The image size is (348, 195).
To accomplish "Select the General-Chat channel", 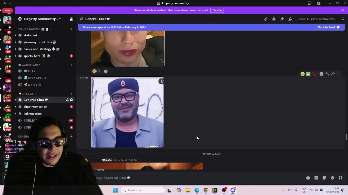I will [x=45, y=100].
